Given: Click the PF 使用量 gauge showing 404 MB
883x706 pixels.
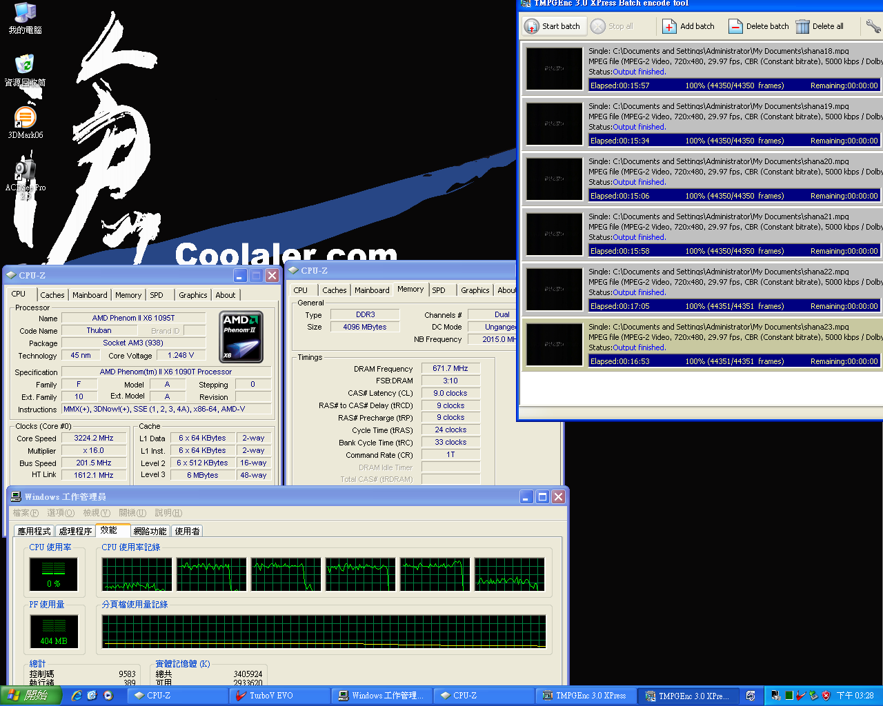Looking at the screenshot, I should 54,631.
